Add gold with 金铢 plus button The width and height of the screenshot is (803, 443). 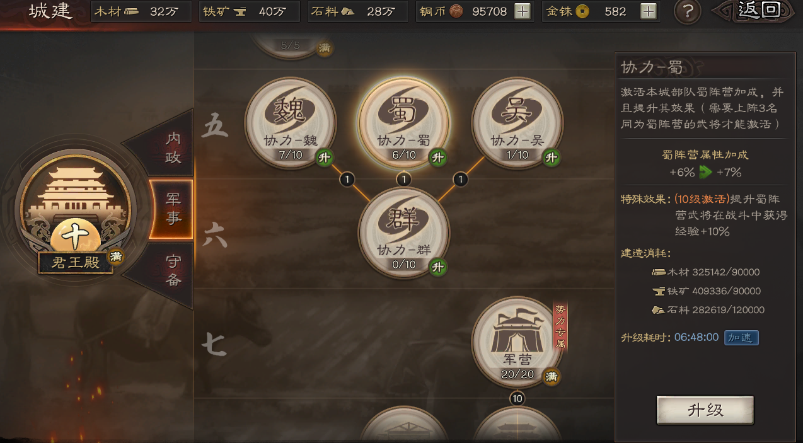click(648, 11)
